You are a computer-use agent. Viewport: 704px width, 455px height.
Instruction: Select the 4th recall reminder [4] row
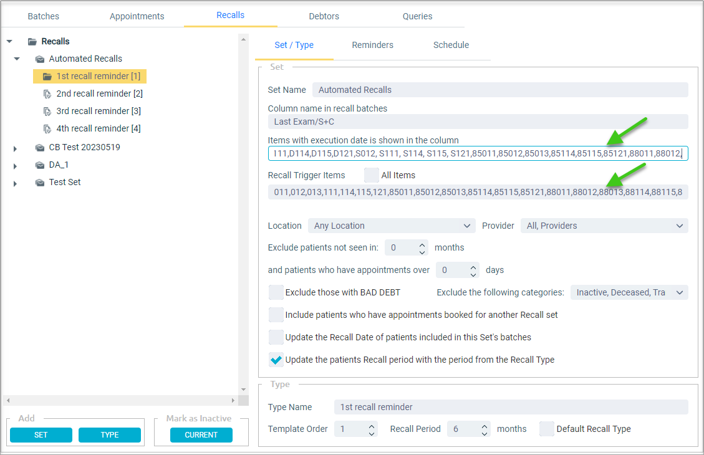point(99,129)
